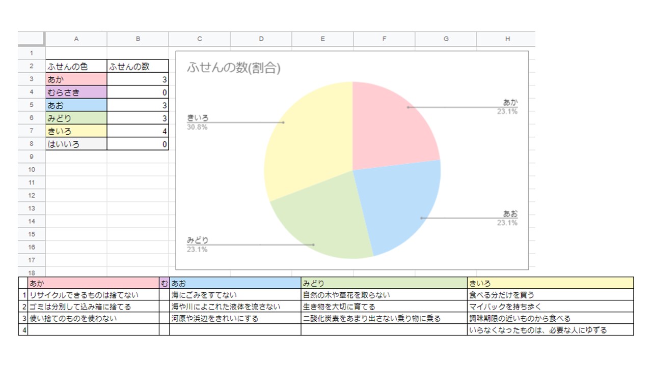Select column D header
This screenshot has height=366, width=652.
point(261,39)
